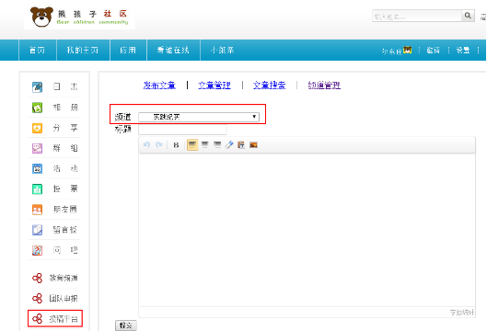Open the 投票 vote chart icon
This screenshot has width=487, height=331.
coord(37,188)
